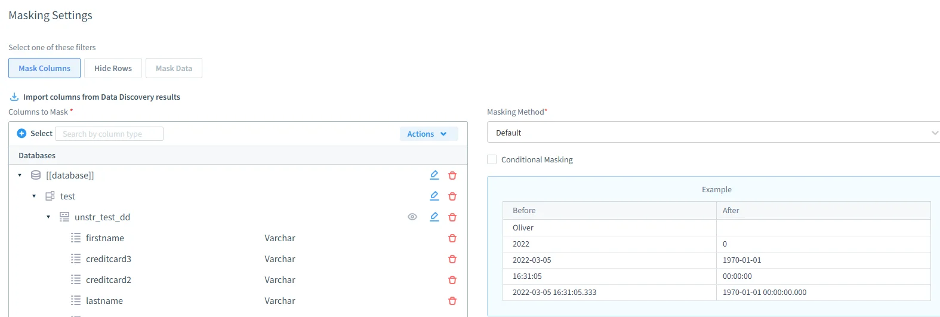
Task: Click the blue plus Select icon
Action: point(21,134)
